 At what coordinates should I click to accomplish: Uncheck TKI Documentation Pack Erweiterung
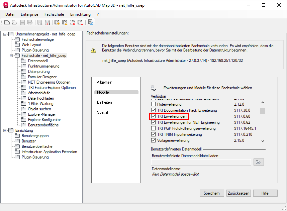tap(154, 110)
